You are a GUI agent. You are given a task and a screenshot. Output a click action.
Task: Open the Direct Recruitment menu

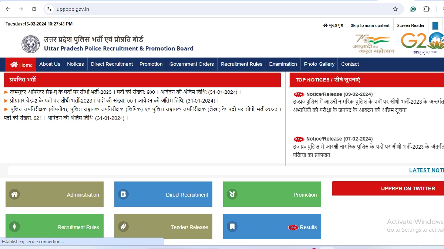(112, 64)
